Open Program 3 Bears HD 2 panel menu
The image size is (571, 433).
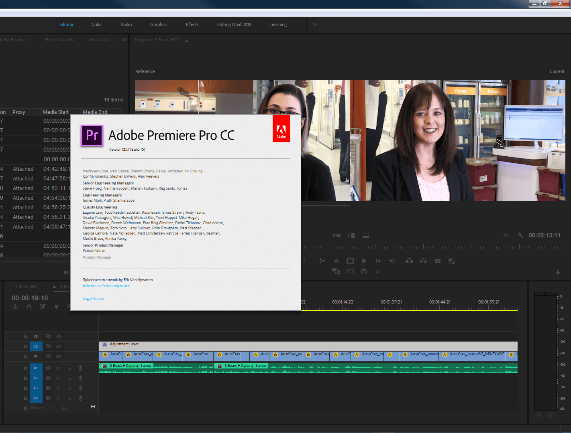(187, 40)
